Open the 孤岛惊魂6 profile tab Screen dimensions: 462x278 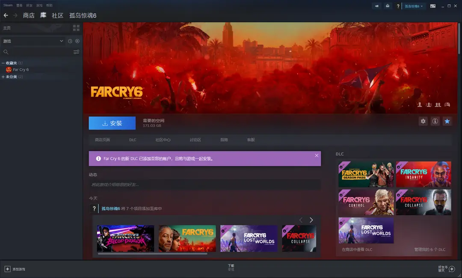click(x=83, y=15)
